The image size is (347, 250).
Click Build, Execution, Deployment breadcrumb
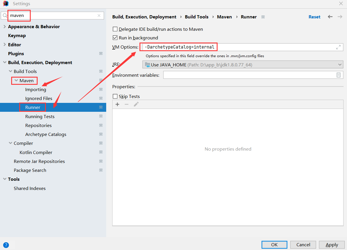pos(144,17)
